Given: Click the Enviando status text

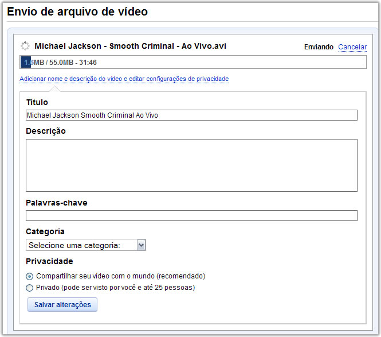Looking at the screenshot, I should [319, 47].
